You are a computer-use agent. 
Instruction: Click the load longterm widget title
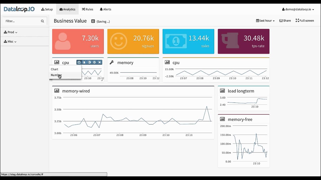[241, 91]
